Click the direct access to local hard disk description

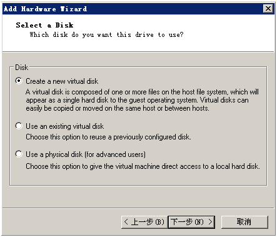143,166
